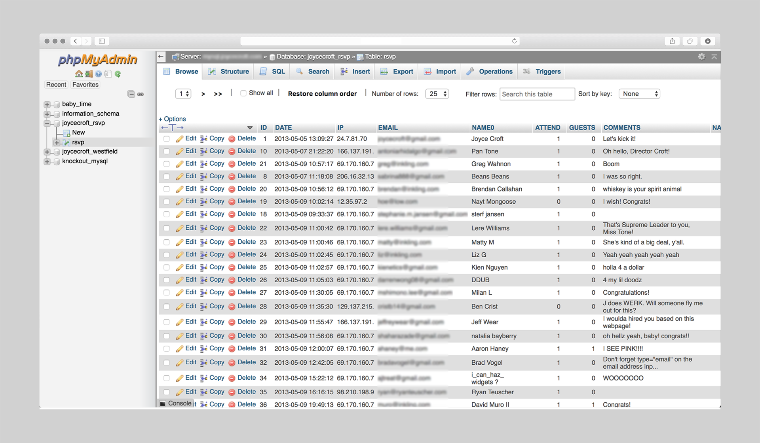Click red Delete icon for Jeff Wear row
Screen dimensions: 760x443
pyautogui.click(x=232, y=322)
